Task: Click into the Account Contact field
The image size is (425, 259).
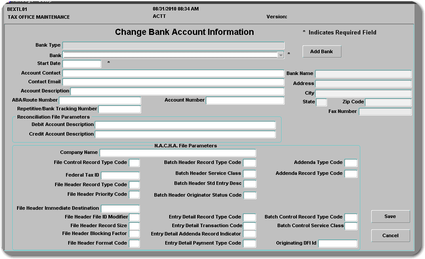Action: (x=173, y=73)
